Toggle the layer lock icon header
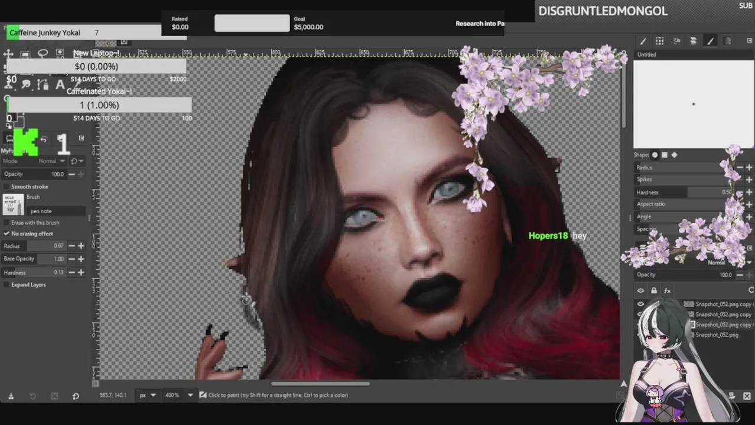 [x=653, y=290]
